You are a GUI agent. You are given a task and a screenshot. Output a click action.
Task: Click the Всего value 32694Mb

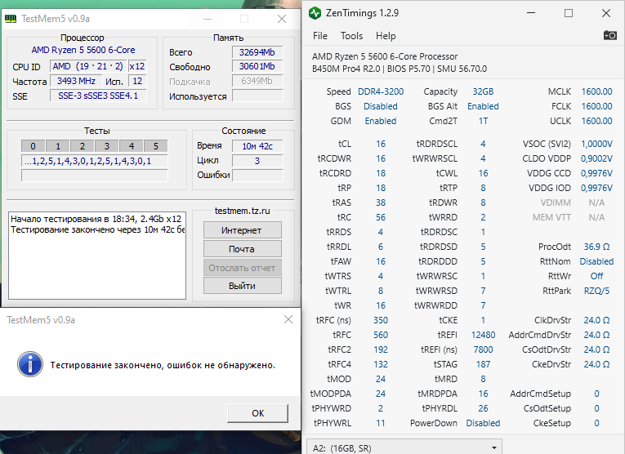click(x=257, y=52)
